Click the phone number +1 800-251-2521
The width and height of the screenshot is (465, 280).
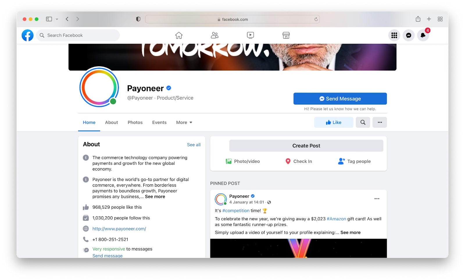click(110, 240)
